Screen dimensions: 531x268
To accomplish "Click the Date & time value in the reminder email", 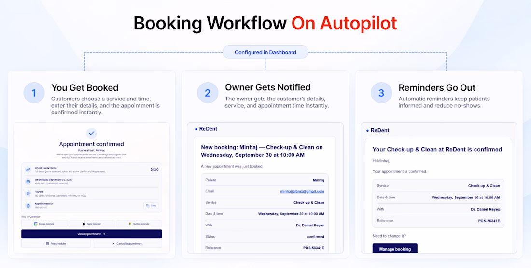I will (x=466, y=197).
